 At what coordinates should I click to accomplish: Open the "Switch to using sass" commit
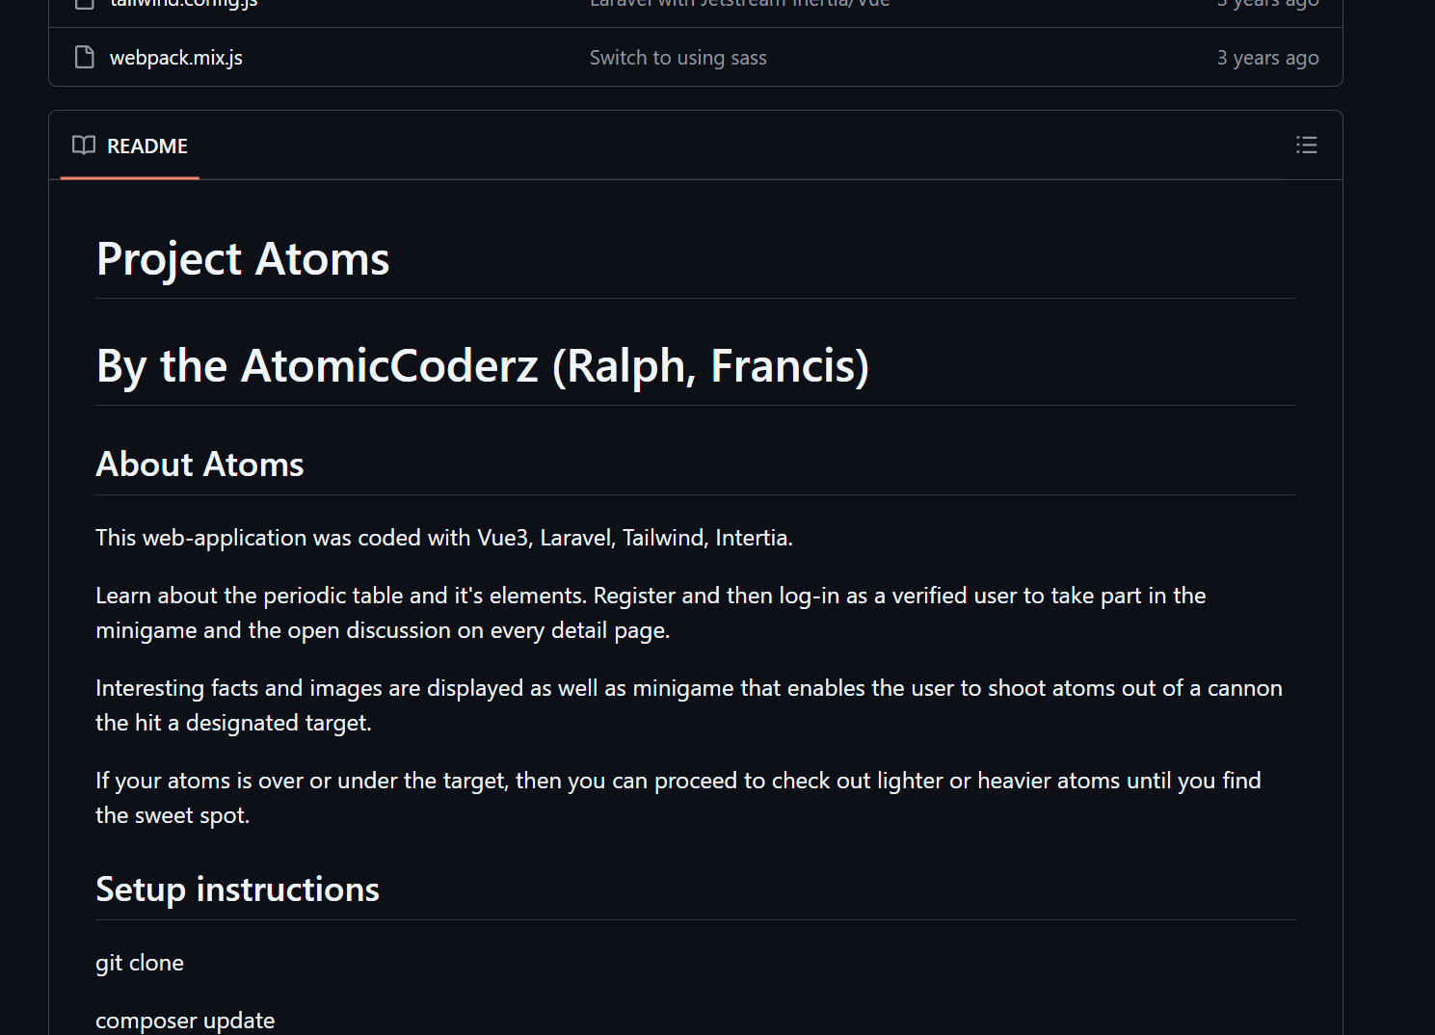(678, 58)
